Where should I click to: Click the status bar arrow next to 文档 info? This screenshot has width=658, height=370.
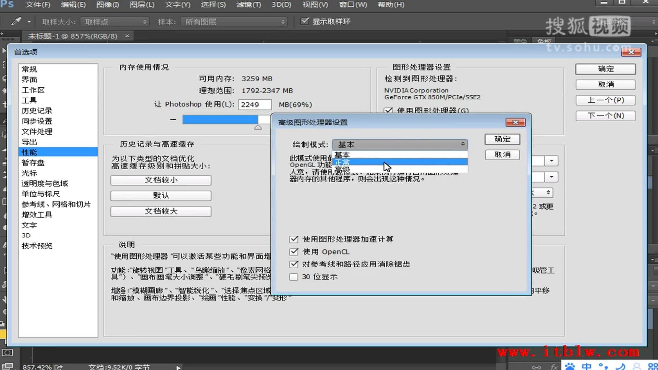[178, 367]
